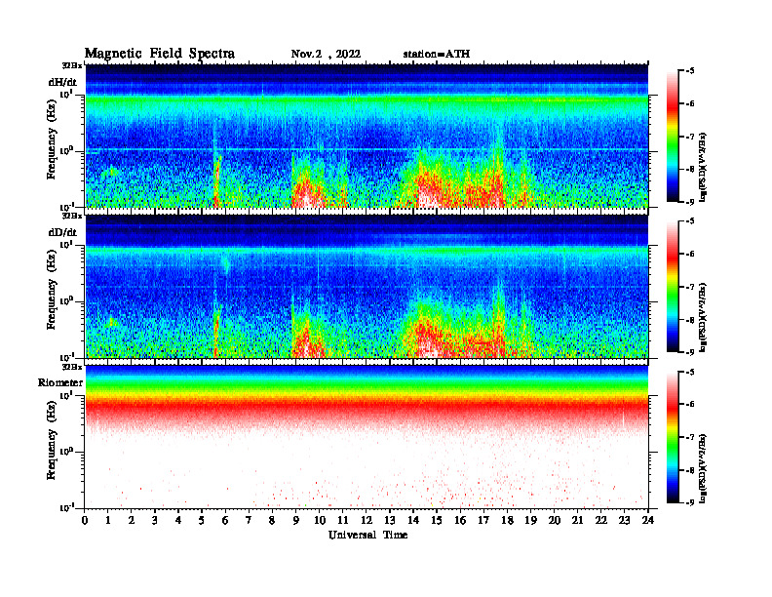Click the '-9' tick on dH/dt color bar
772x597 pixels.
[x=690, y=202]
